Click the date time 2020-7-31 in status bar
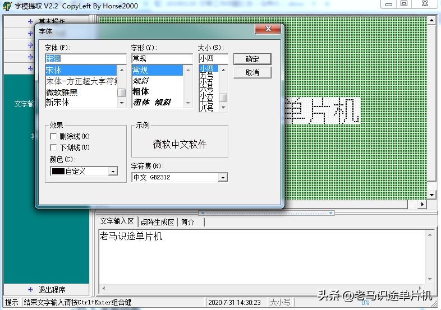This screenshot has width=441, height=310. click(x=235, y=302)
